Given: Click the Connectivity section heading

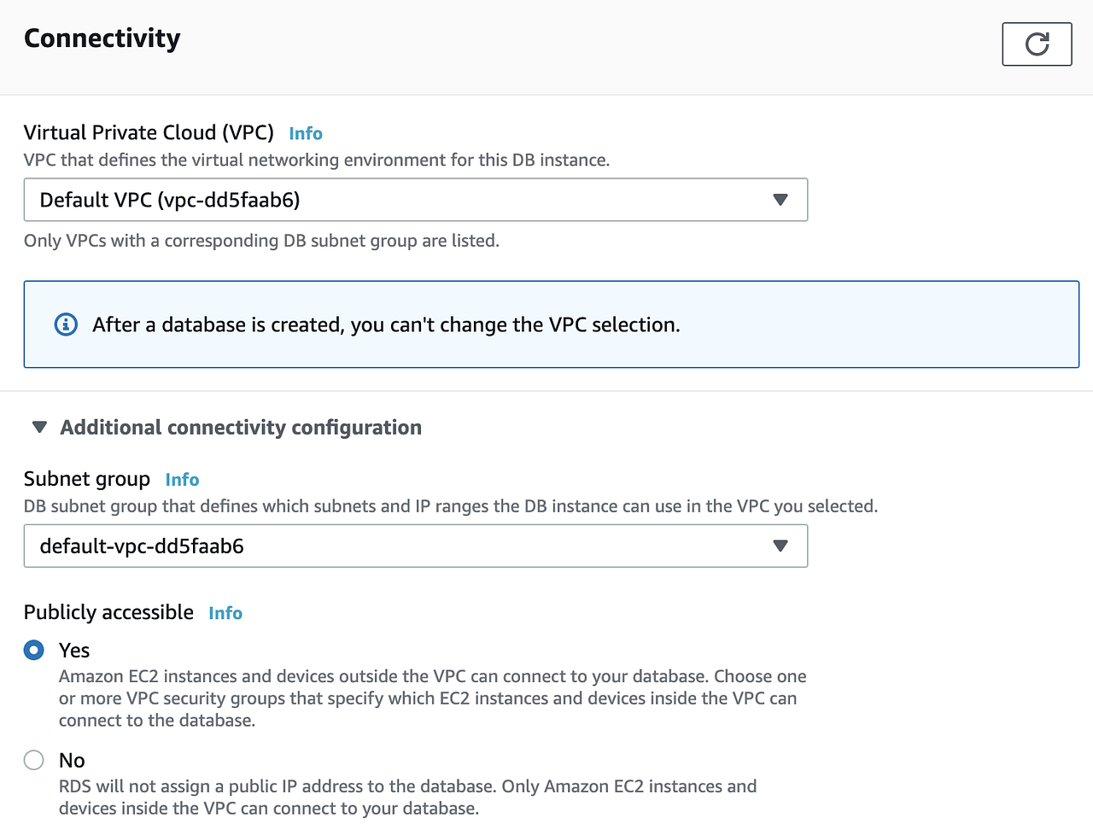Looking at the screenshot, I should tap(102, 38).
